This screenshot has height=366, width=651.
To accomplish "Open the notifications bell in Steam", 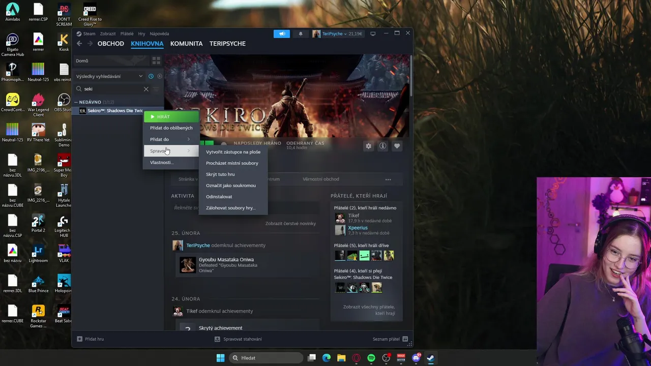I will pos(301,34).
